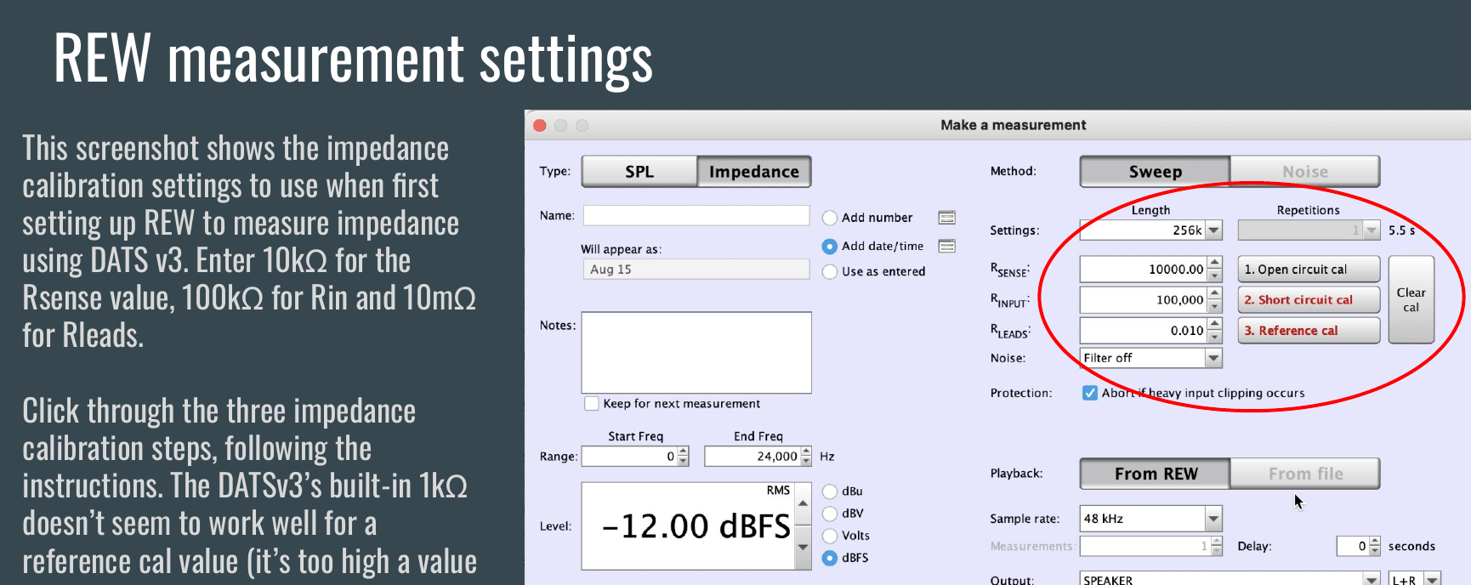
Task: Click the Clear cal button
Action: point(1411,300)
